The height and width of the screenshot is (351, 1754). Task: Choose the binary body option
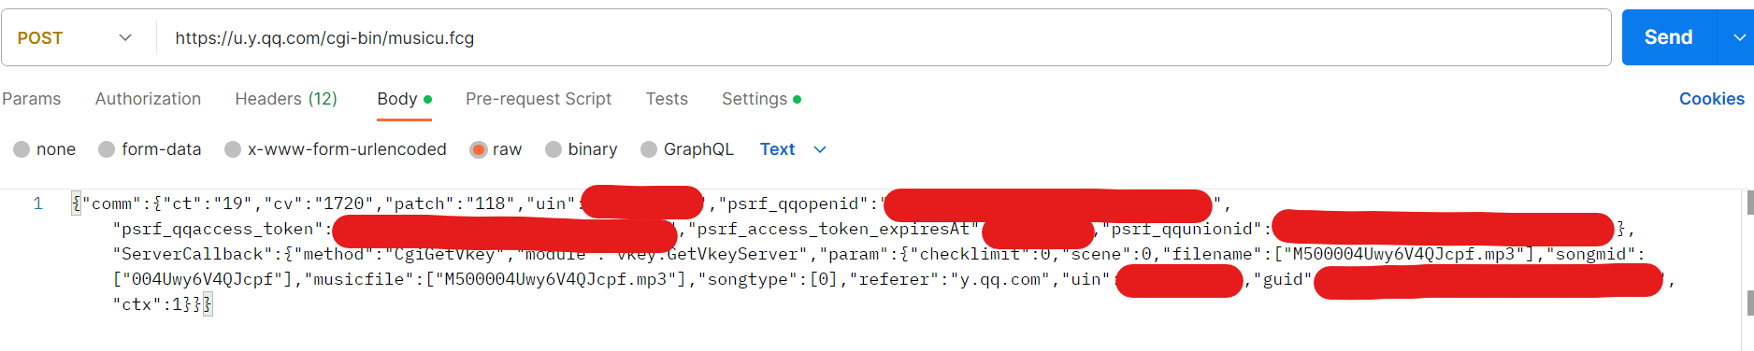[x=581, y=149]
